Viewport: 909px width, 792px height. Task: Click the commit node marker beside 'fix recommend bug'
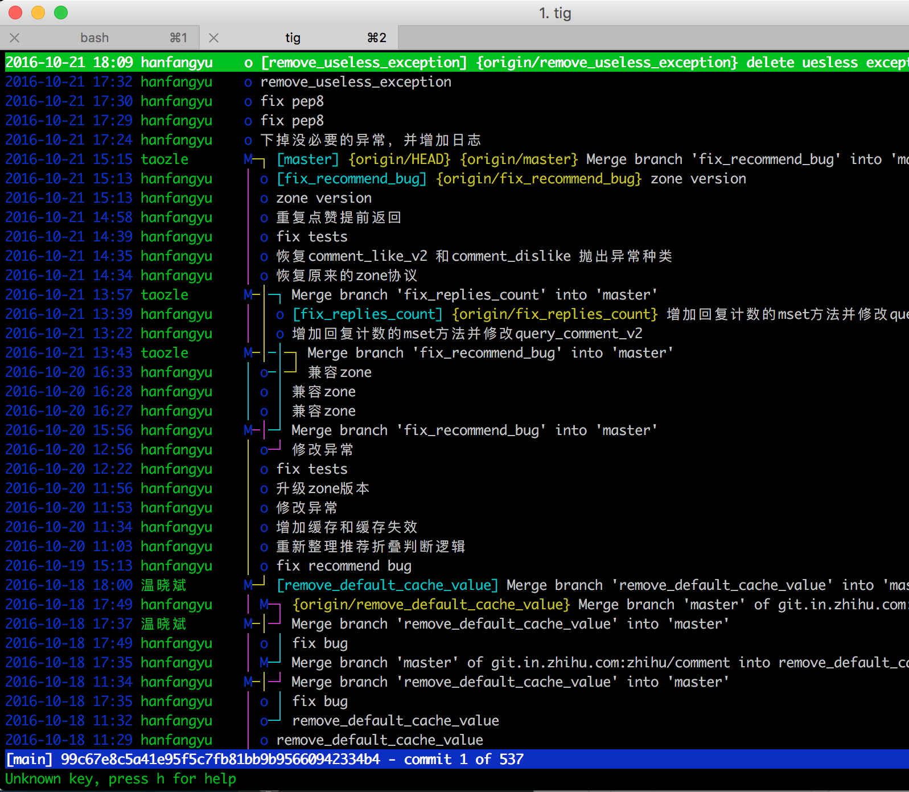coord(264,567)
